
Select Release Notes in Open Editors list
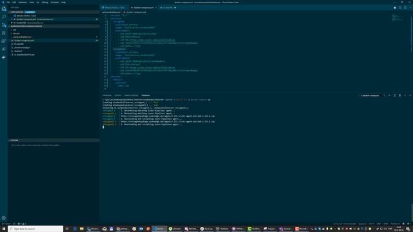(x=54, y=15)
